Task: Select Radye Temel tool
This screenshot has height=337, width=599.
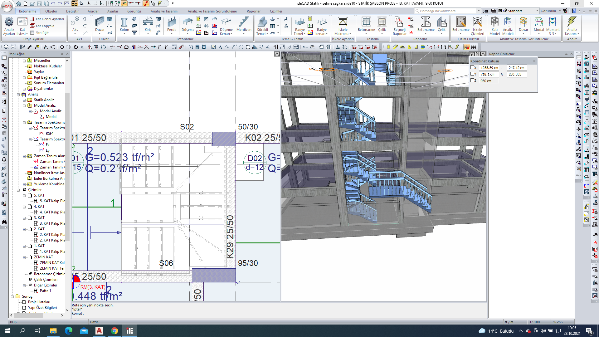Action: coord(300,26)
